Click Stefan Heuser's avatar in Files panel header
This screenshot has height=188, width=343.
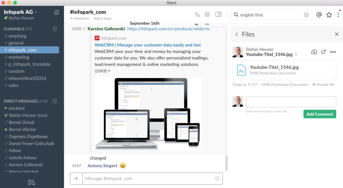click(238, 52)
